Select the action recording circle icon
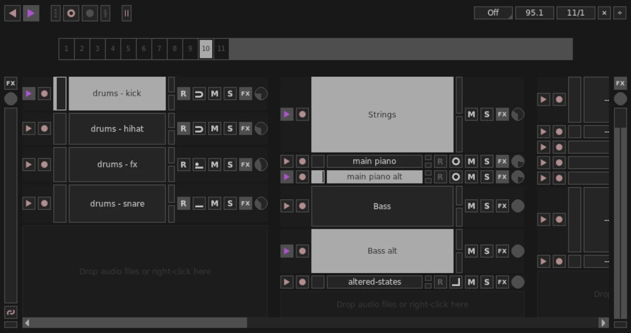 [89, 13]
